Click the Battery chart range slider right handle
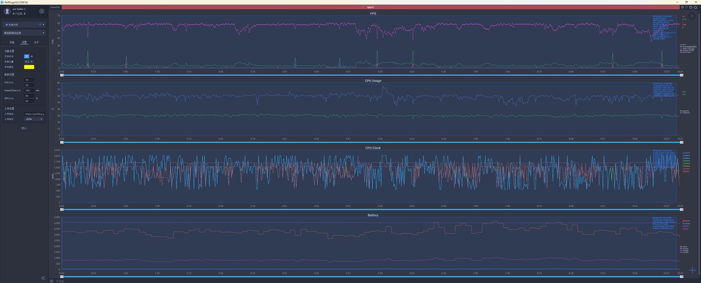 [x=681, y=277]
